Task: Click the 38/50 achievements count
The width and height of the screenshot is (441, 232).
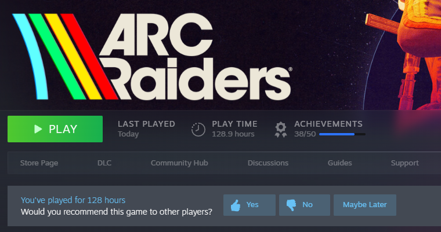Action: 305,134
